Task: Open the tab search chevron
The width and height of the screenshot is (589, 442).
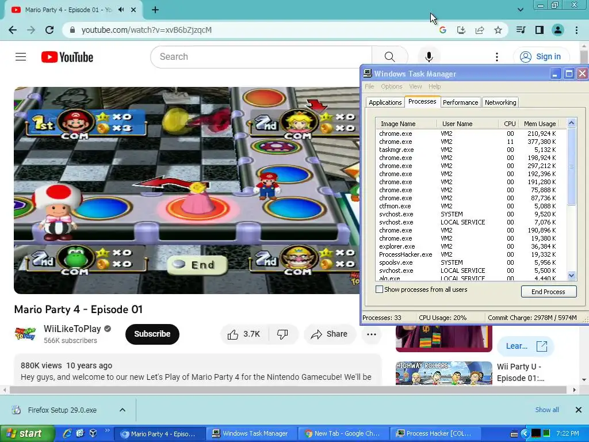Action: click(520, 10)
